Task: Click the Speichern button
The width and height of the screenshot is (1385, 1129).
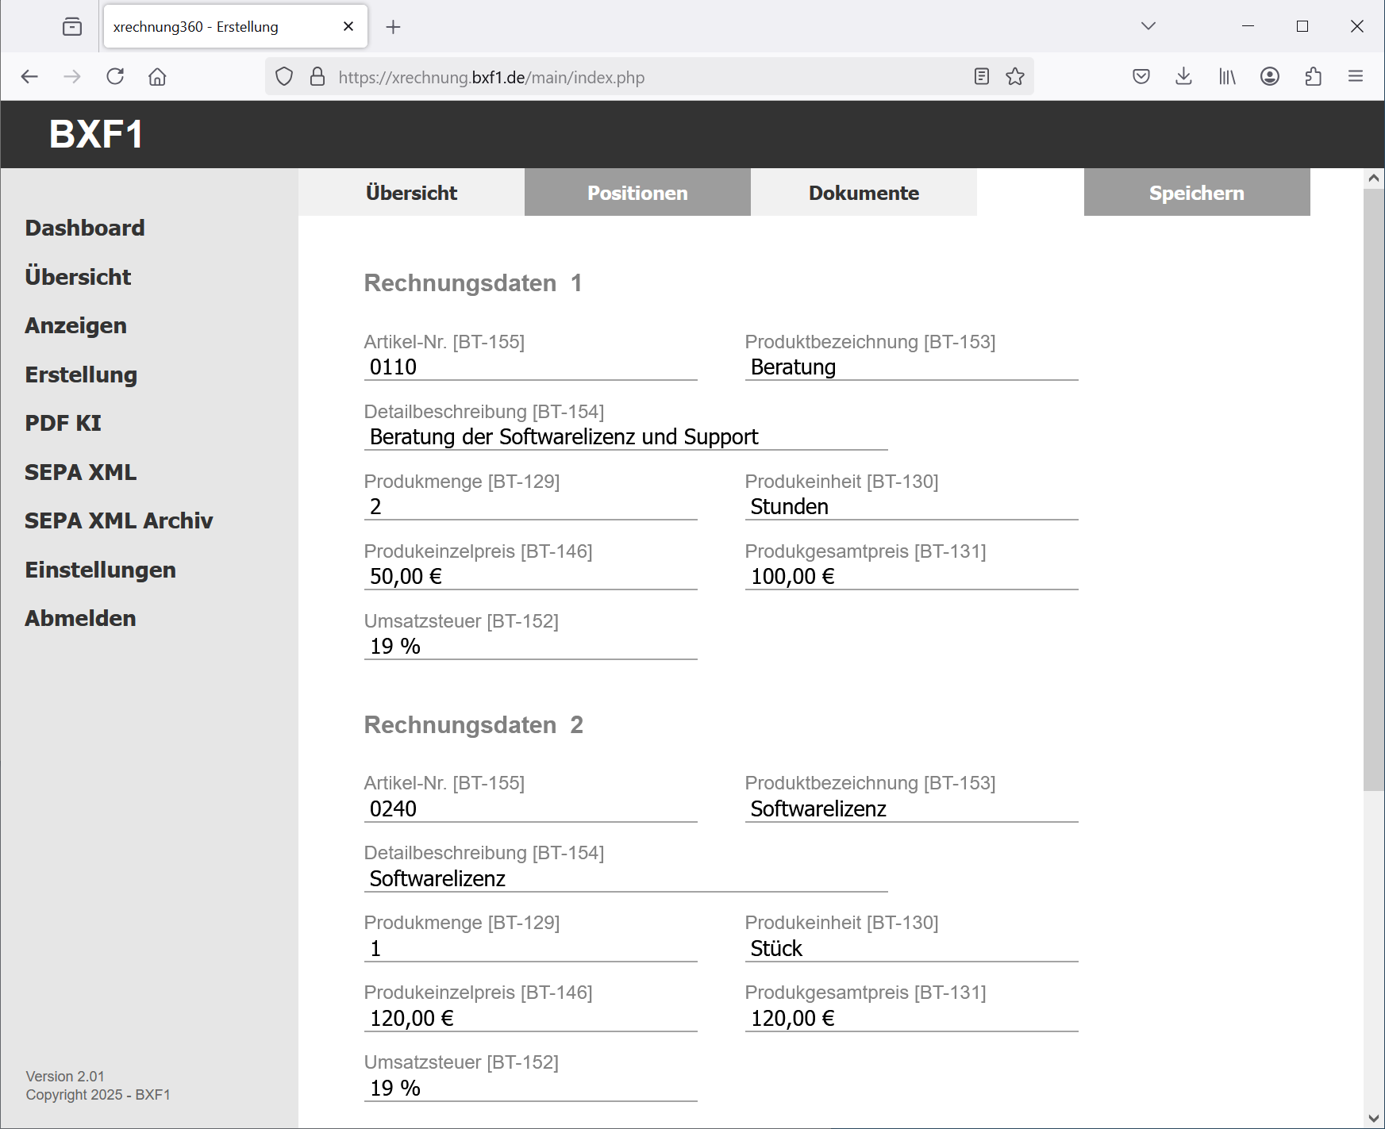Action: [x=1196, y=193]
